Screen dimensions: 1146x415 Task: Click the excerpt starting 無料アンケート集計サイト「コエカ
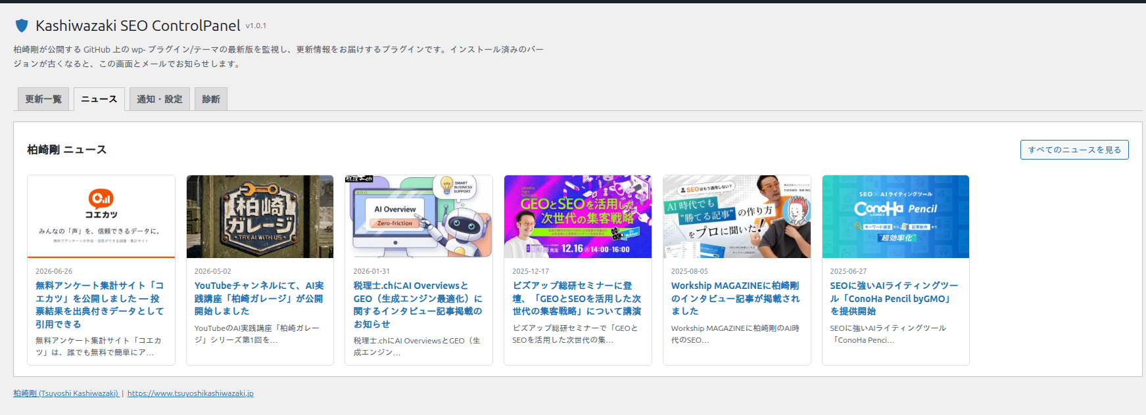pos(99,347)
